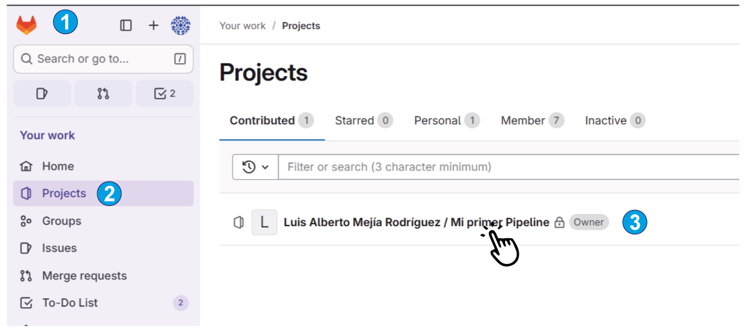Open the Member projects tab
Image resolution: width=746 pixels, height=331 pixels.
pyautogui.click(x=531, y=120)
